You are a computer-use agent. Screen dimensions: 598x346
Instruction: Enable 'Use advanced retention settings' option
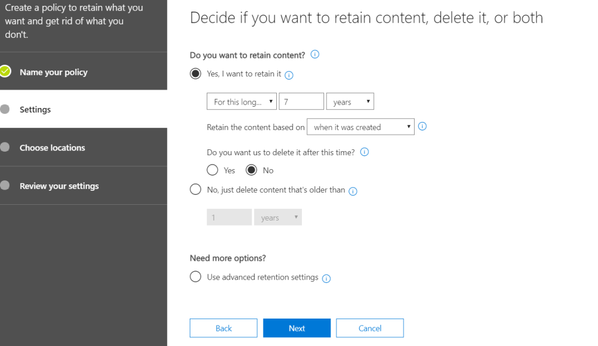pos(196,277)
